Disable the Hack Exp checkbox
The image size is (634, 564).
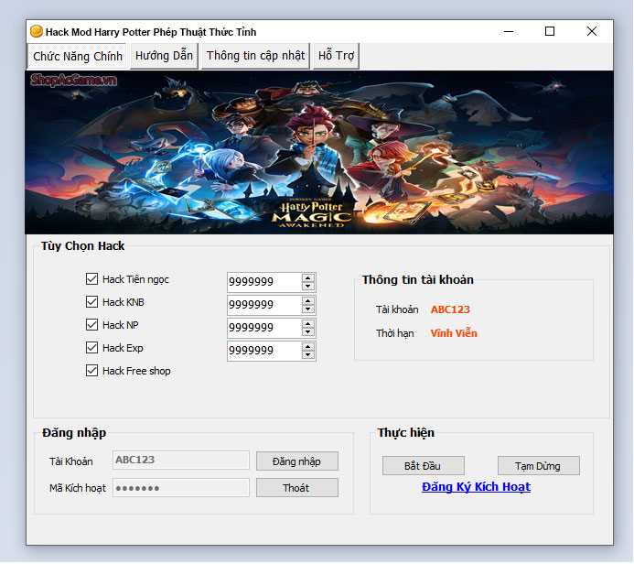pyautogui.click(x=91, y=348)
